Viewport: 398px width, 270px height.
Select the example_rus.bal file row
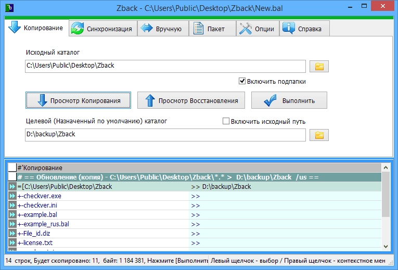point(195,224)
